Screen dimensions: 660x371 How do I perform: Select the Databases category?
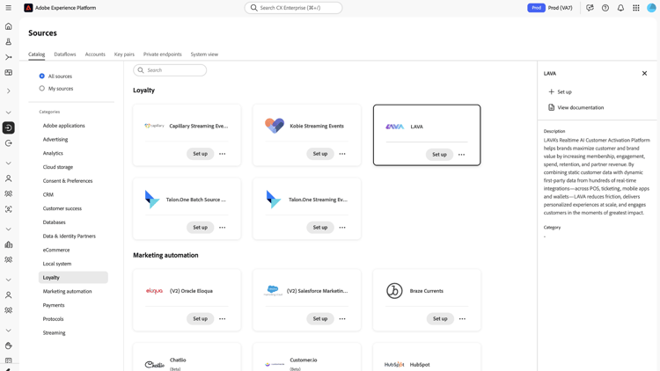[x=54, y=222]
